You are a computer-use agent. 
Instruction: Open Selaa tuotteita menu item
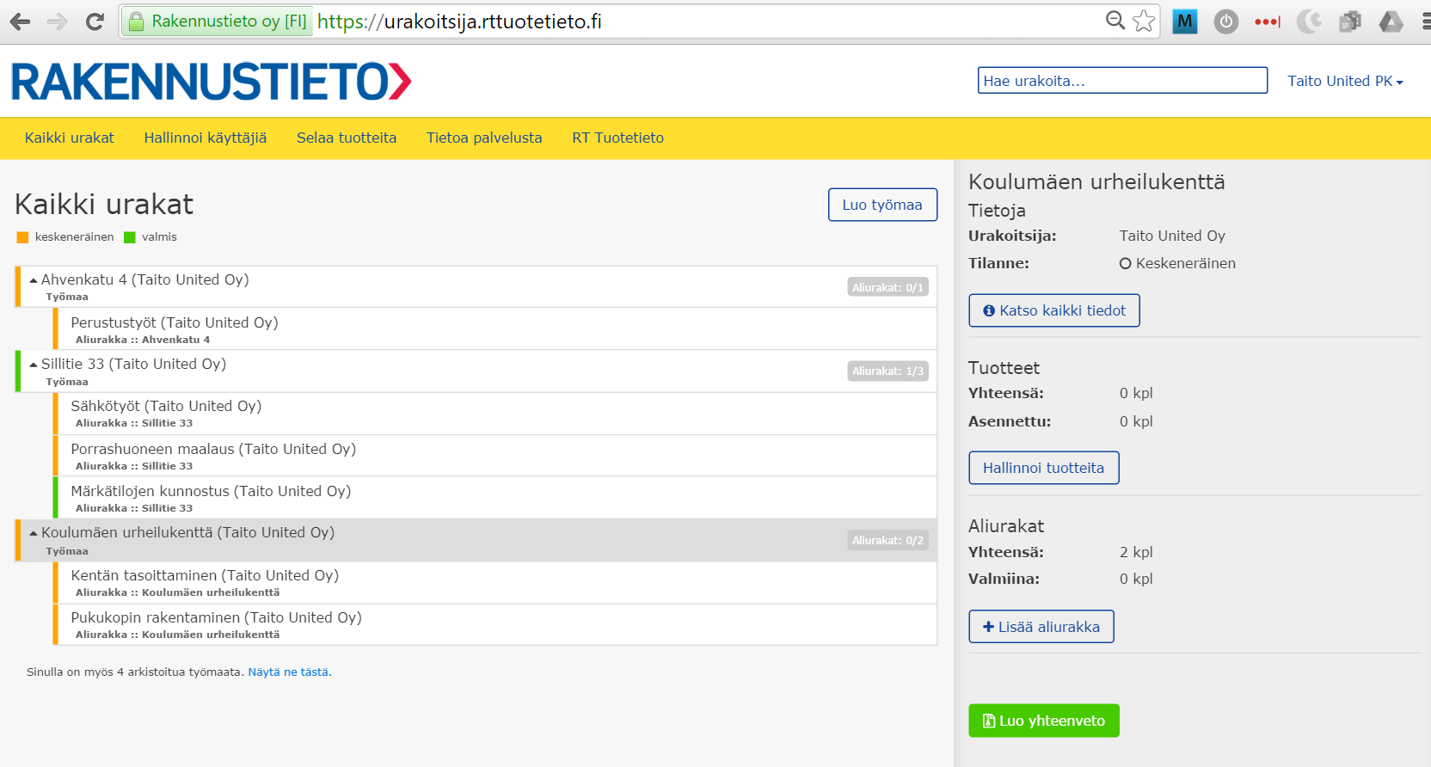click(x=347, y=138)
